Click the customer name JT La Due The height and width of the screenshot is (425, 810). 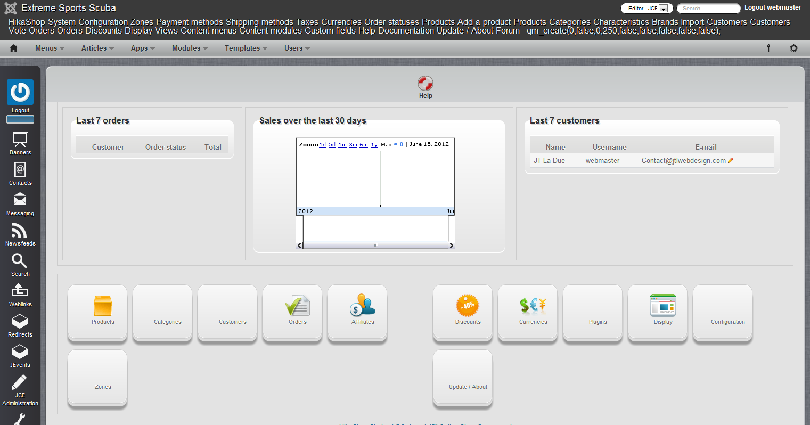click(x=549, y=160)
